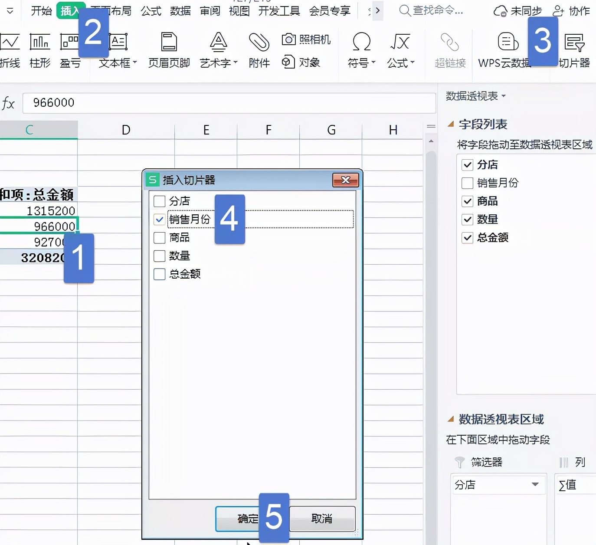
Task: Collapse the 字段列表 section
Action: (x=451, y=125)
